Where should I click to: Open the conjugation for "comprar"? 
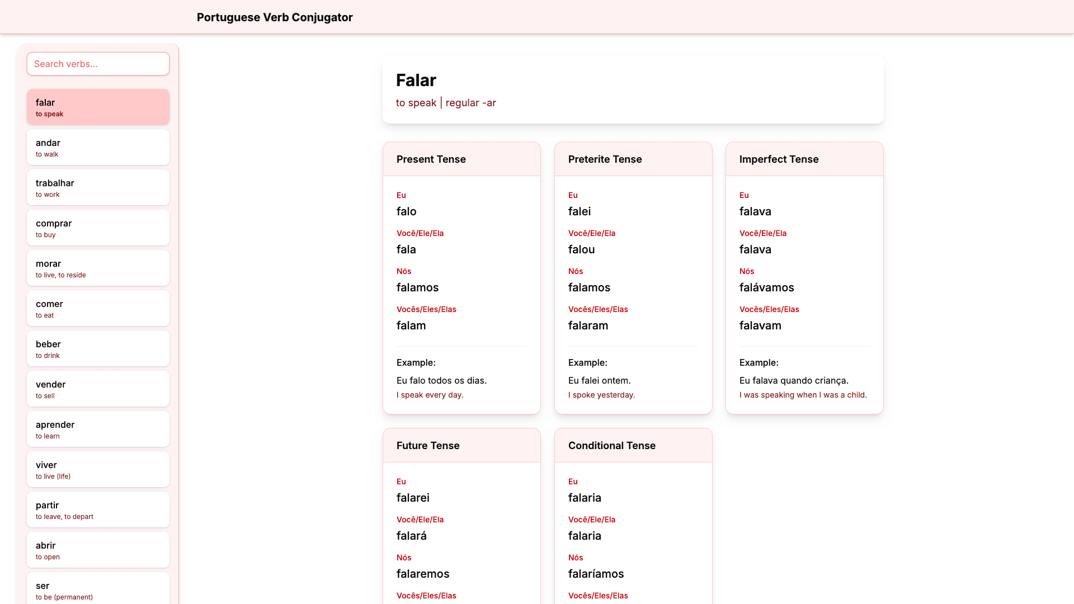98,228
